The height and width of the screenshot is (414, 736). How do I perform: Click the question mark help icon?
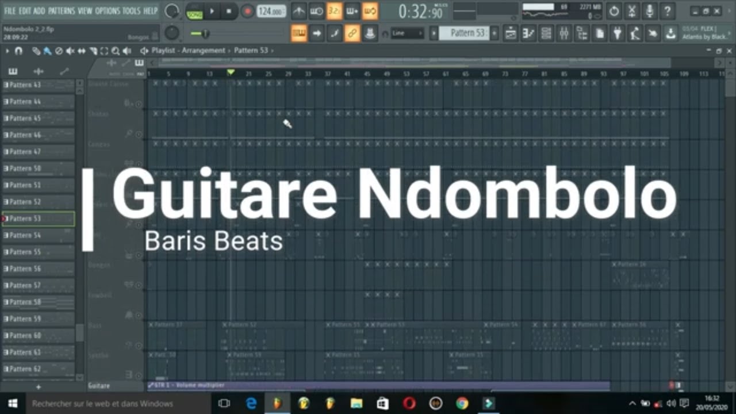point(668,11)
